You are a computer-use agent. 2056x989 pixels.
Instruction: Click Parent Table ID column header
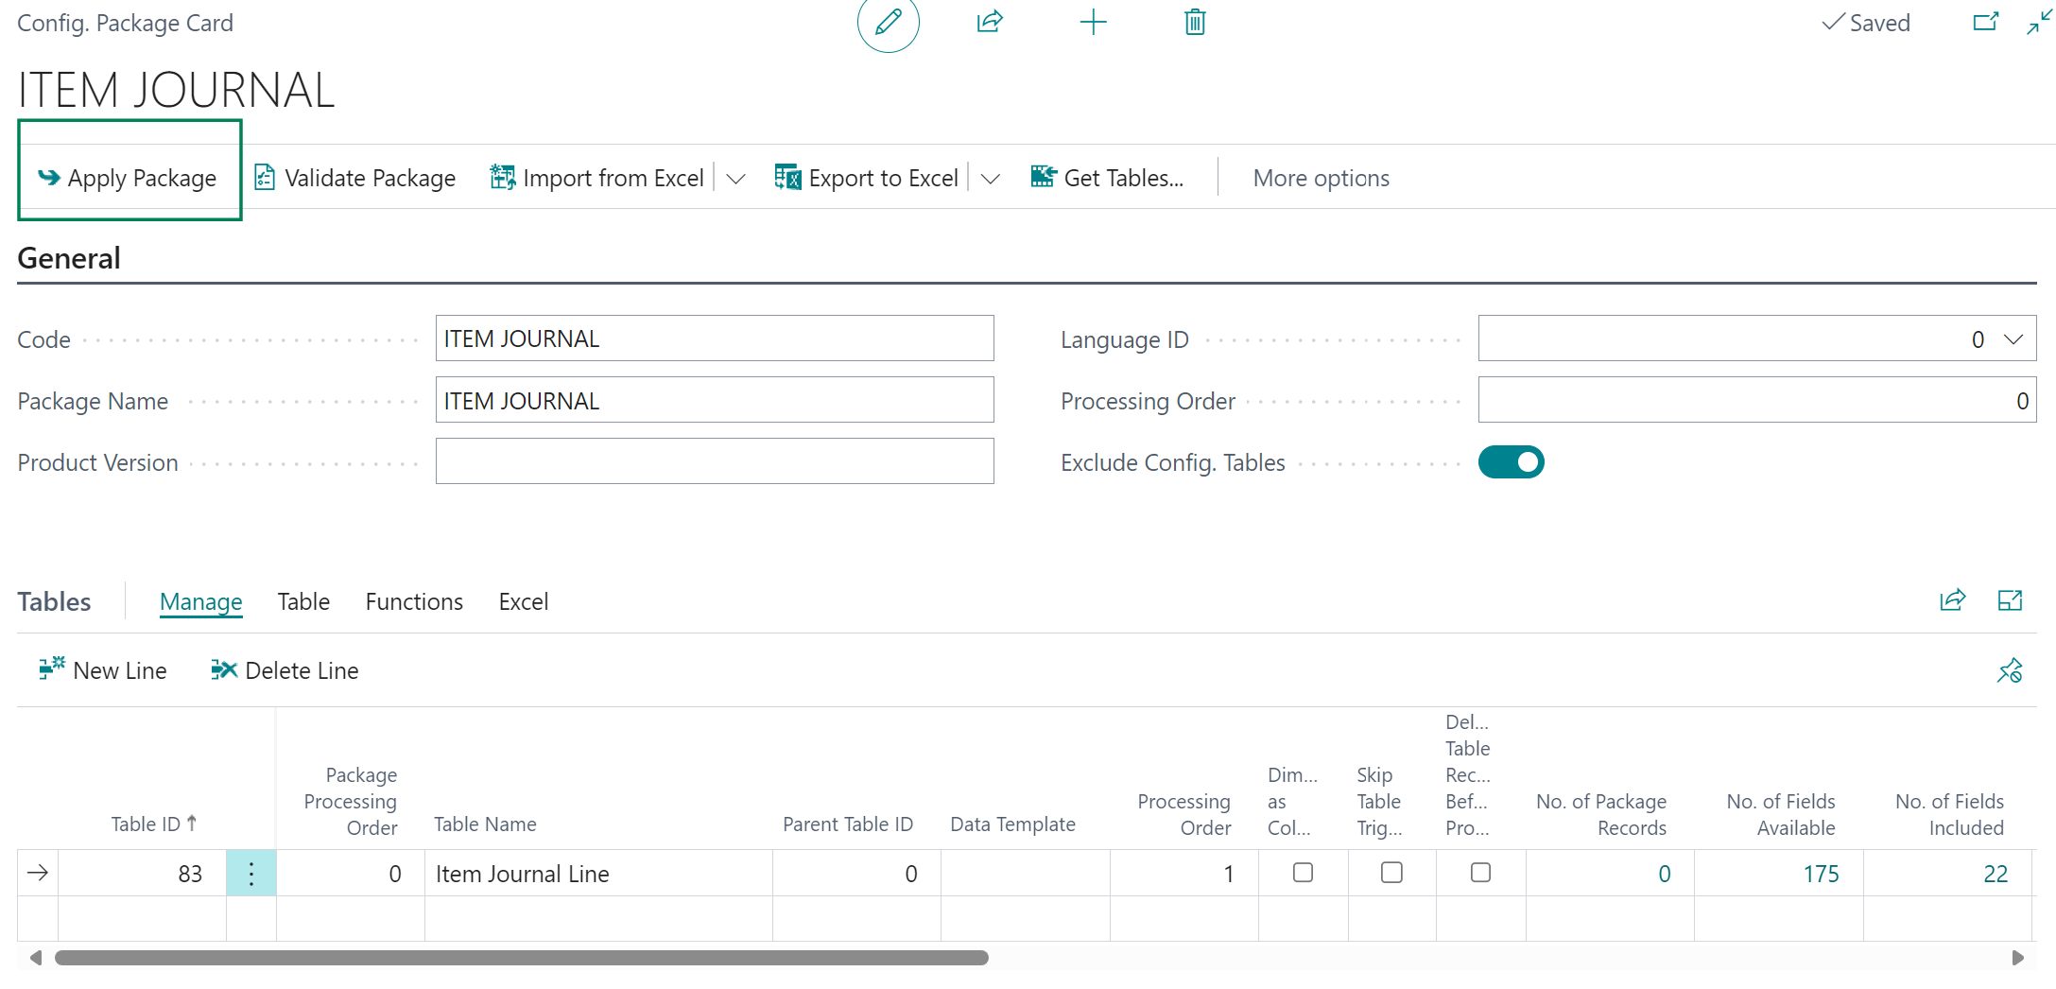(848, 824)
